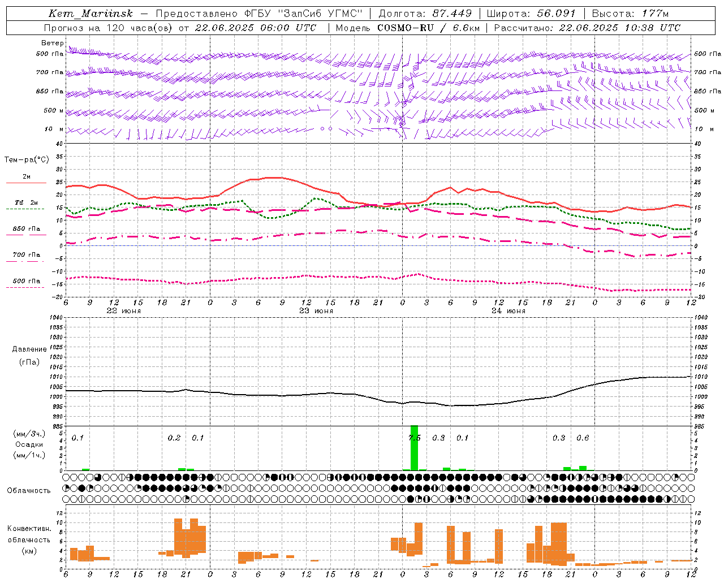
Task: Click the Давление pressure panel label
Action: point(29,349)
